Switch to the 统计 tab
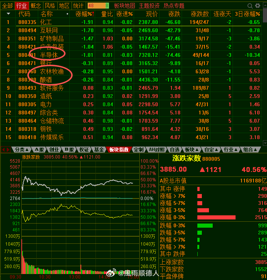This screenshot has height=280, width=267. (x=78, y=6)
